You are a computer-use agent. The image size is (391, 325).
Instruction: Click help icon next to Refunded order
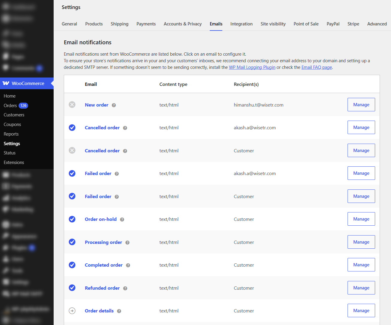(x=125, y=288)
